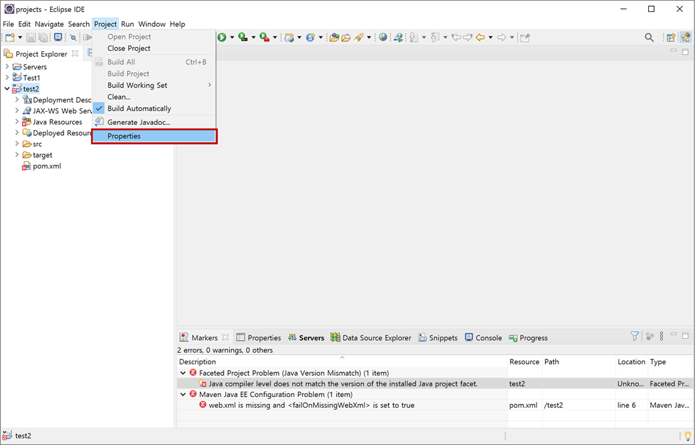
Task: Choose Close Project menu entry
Action: coord(154,48)
